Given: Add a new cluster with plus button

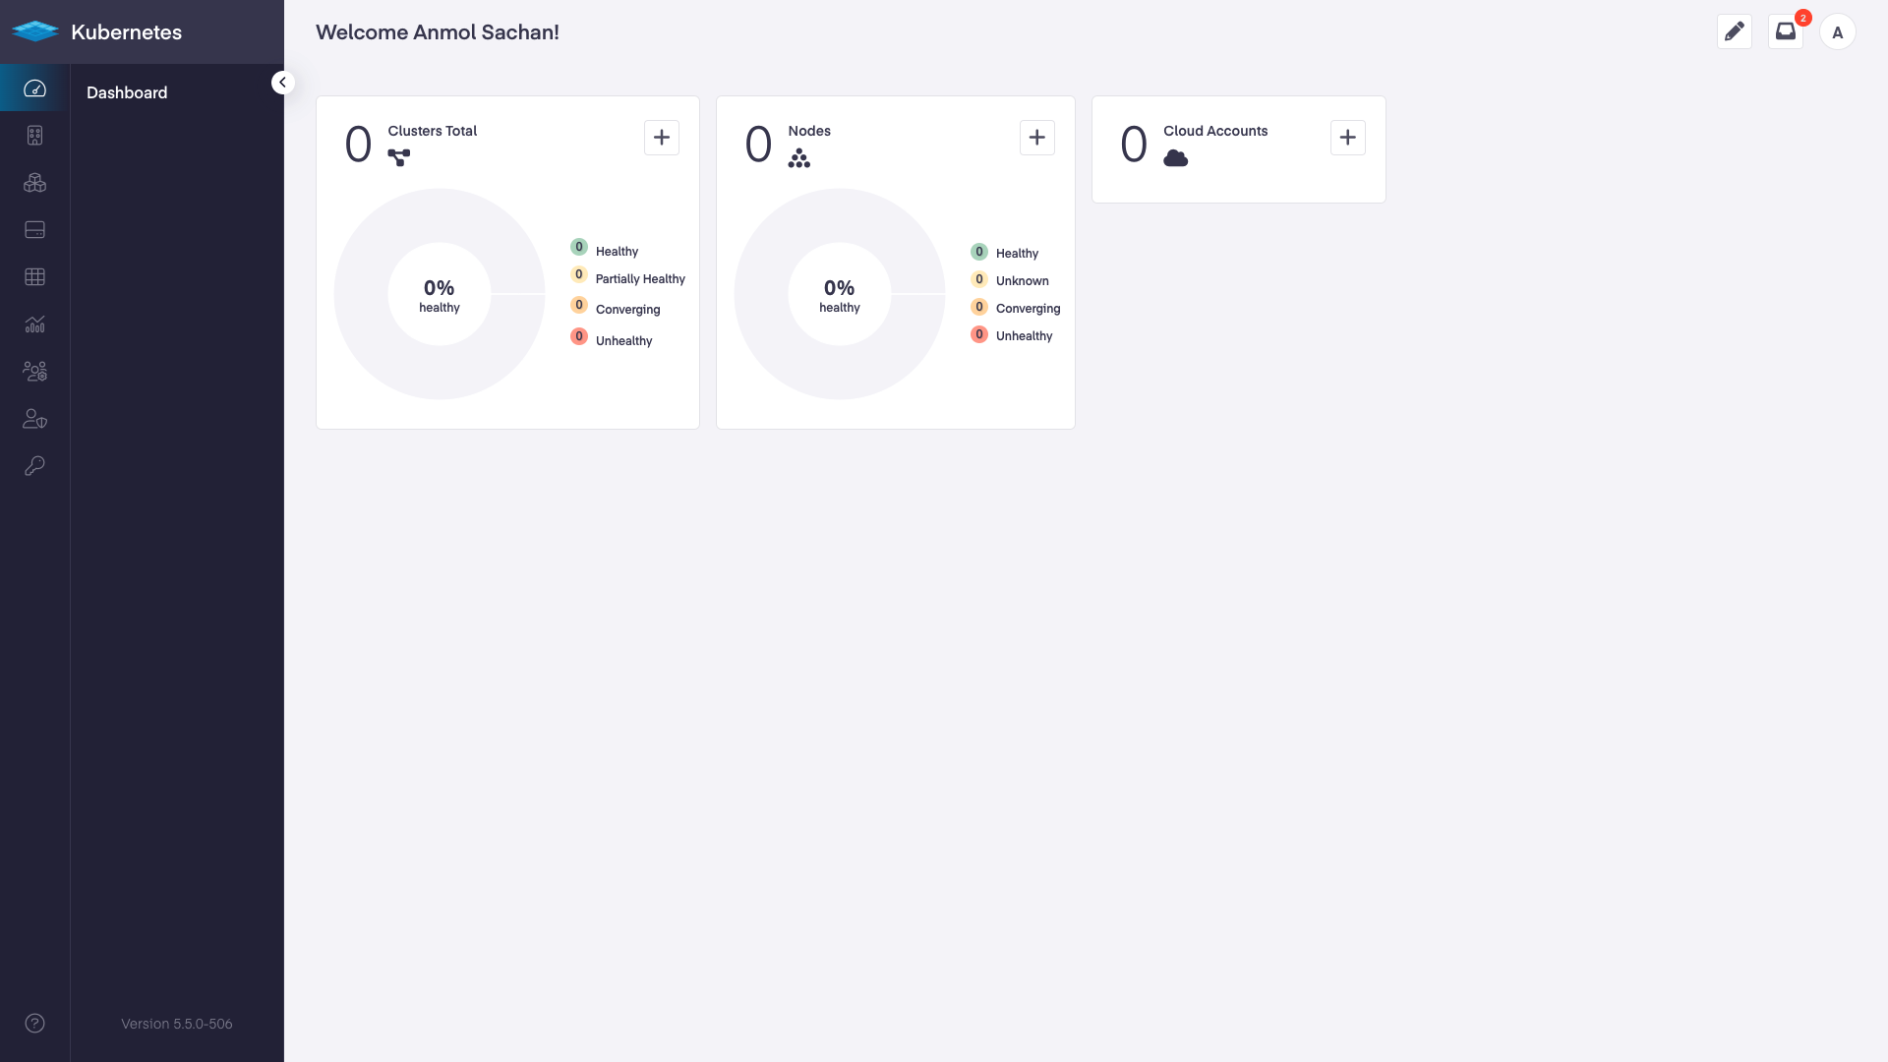Looking at the screenshot, I should (661, 138).
